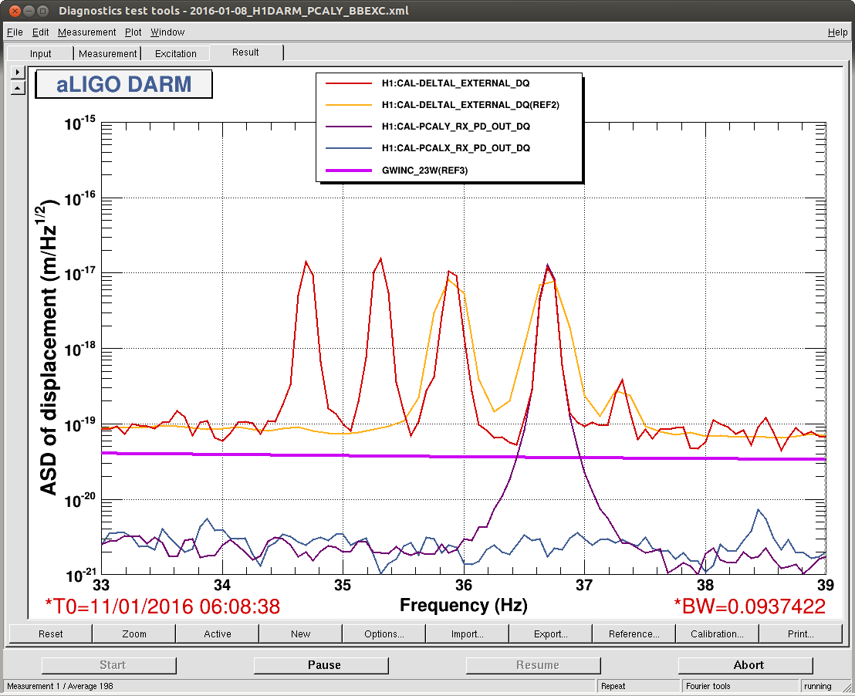Viewport: 855px width, 696px height.
Task: Open the Edit menu
Action: [40, 32]
